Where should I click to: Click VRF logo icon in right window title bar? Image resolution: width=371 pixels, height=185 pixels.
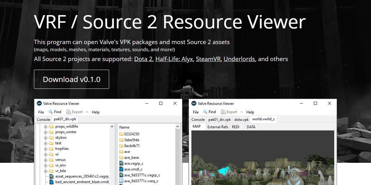194,103
